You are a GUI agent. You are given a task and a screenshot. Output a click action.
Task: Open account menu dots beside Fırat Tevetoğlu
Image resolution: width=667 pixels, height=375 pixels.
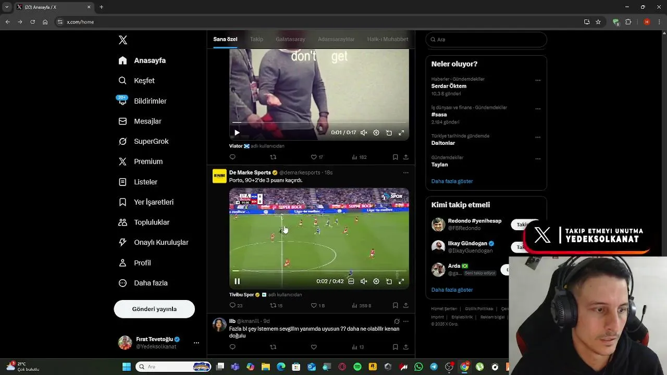click(196, 343)
